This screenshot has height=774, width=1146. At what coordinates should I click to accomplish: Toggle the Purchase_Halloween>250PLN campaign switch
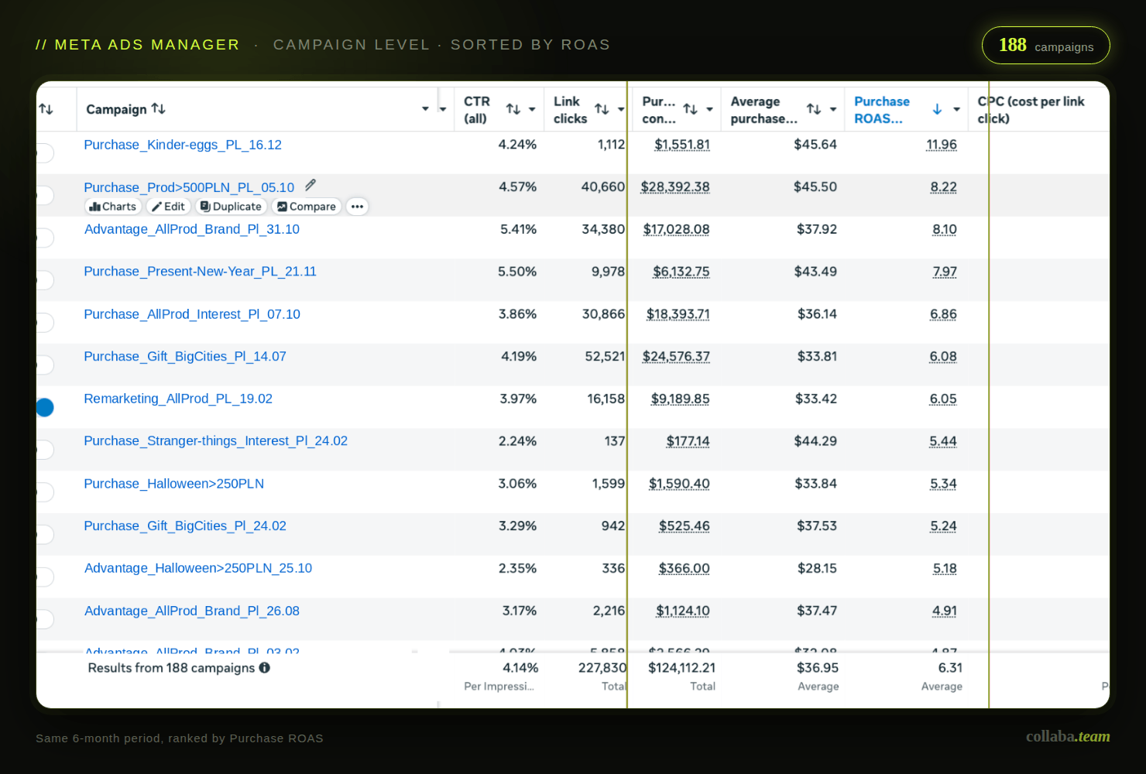(x=43, y=491)
